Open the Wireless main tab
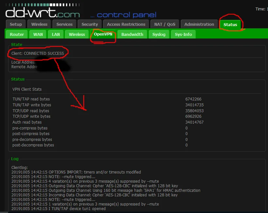This screenshot has width=268, height=213. click(x=39, y=24)
